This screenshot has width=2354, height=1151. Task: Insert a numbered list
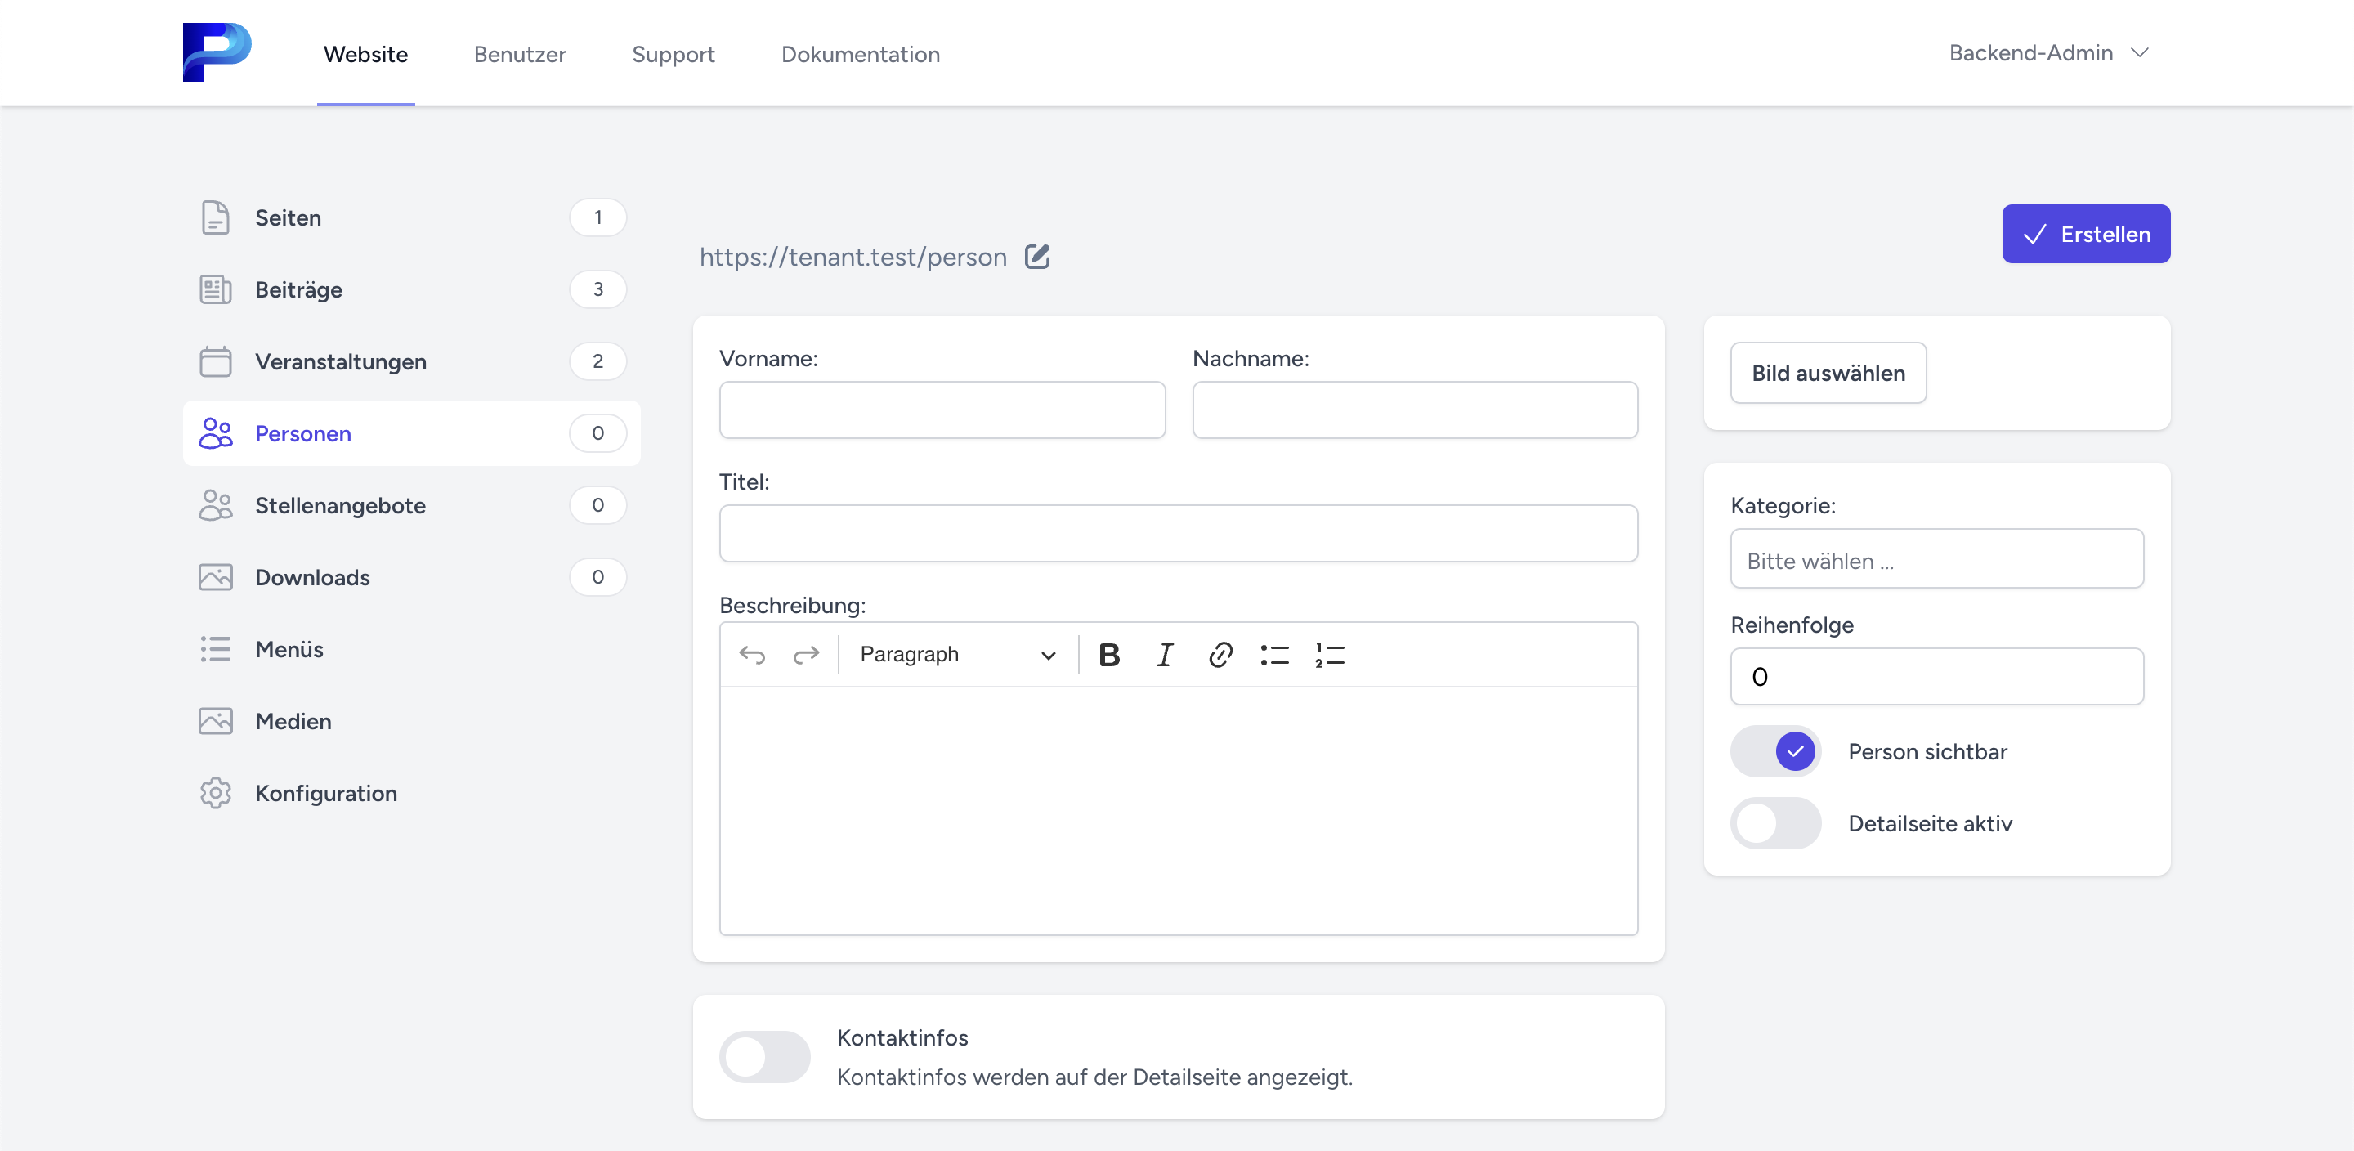click(x=1330, y=655)
